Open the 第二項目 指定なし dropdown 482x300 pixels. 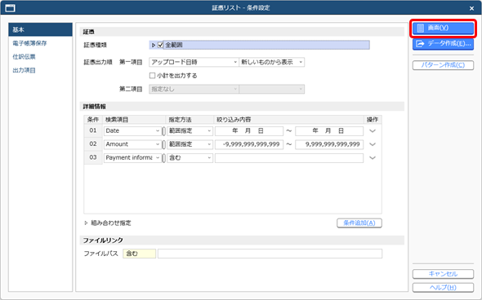(194, 89)
